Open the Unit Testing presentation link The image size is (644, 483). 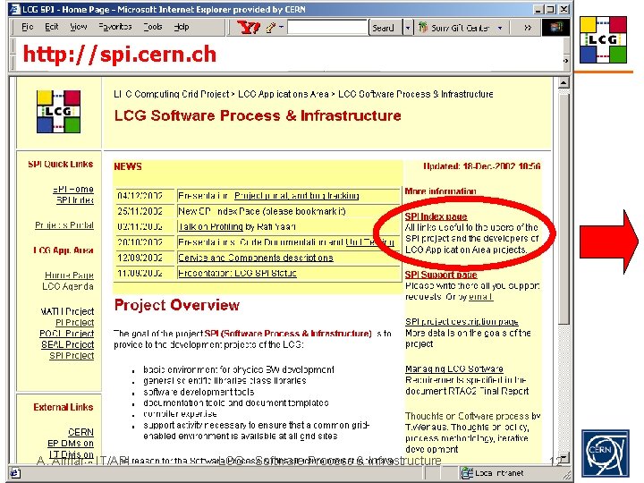click(x=370, y=242)
